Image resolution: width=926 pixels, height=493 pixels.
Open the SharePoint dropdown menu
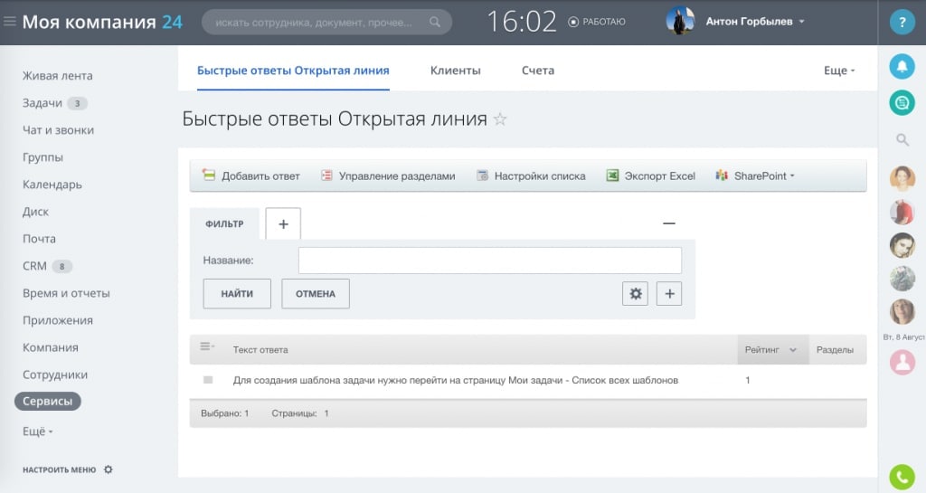pyautogui.click(x=754, y=176)
